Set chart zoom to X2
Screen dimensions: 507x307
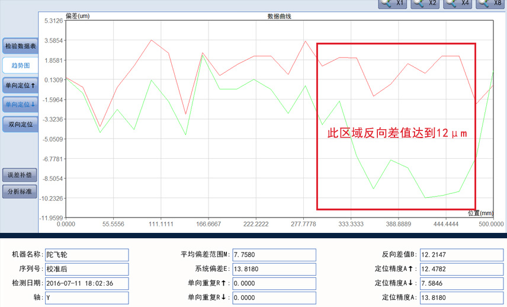[x=426, y=4]
